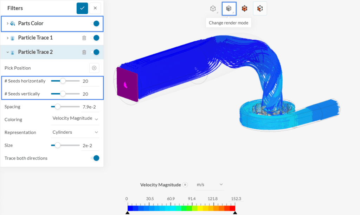Image resolution: width=360 pixels, height=215 pixels.
Task: Select the wireframe render mode cube icon
Action: [x=213, y=8]
